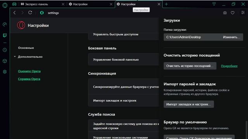
Task: Close the first Настройки tab
Action: click(111, 4)
